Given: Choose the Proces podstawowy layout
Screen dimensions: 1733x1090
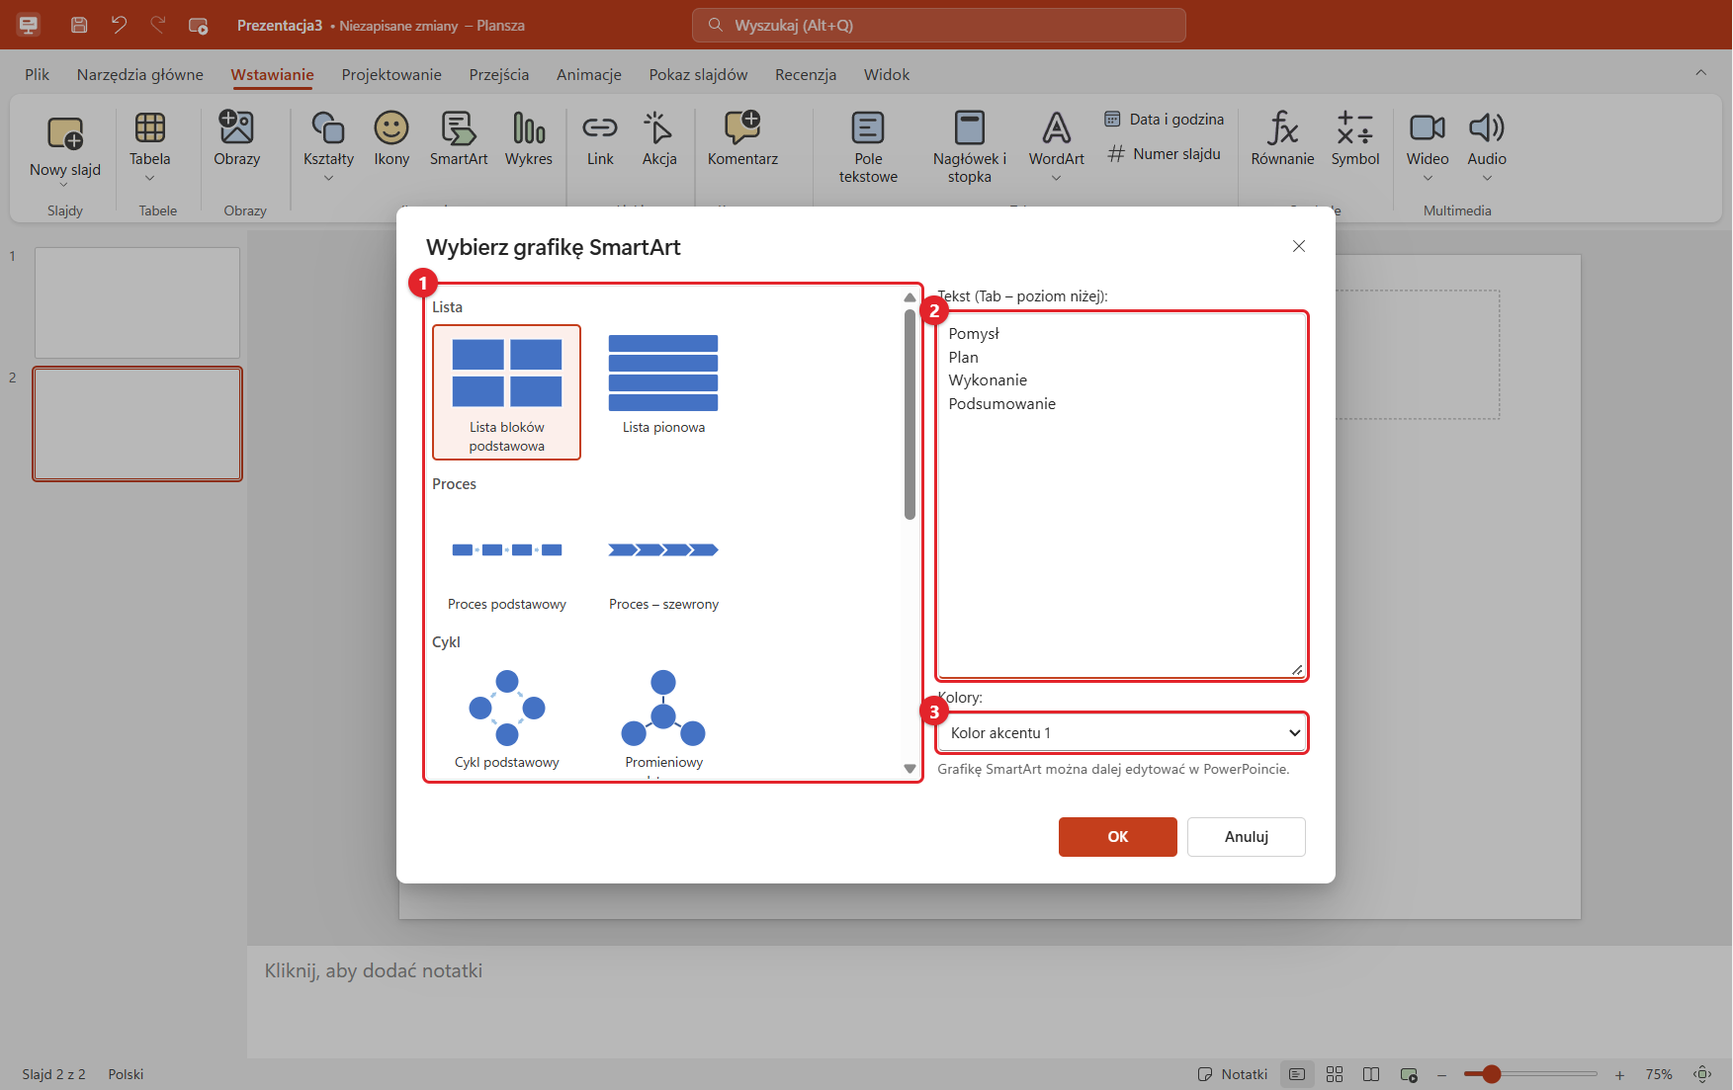Looking at the screenshot, I should [507, 561].
